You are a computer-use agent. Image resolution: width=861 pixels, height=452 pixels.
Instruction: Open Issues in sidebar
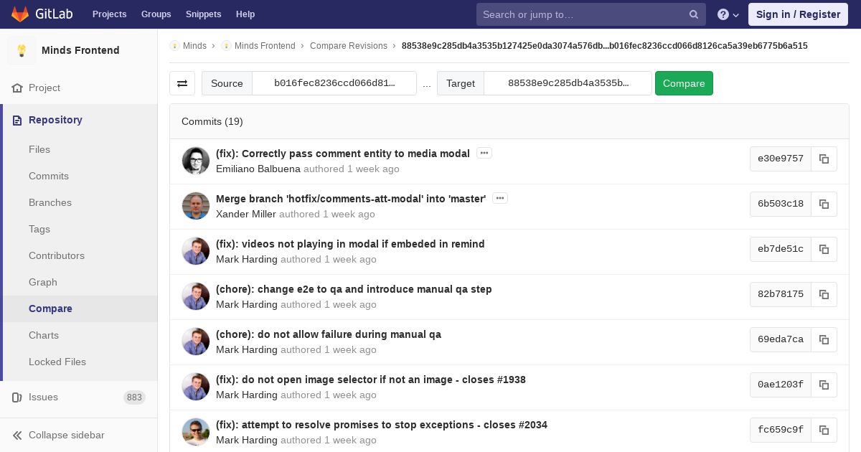[x=79, y=397]
